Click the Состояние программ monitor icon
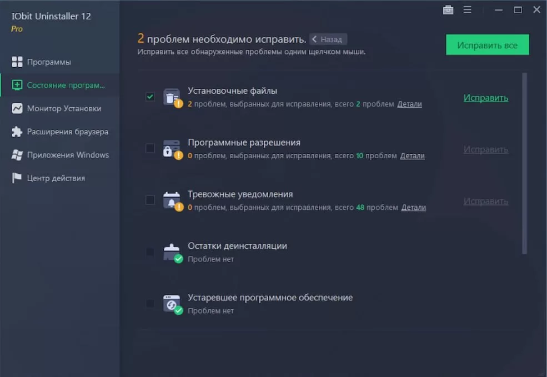The width and height of the screenshot is (547, 377). pos(17,85)
